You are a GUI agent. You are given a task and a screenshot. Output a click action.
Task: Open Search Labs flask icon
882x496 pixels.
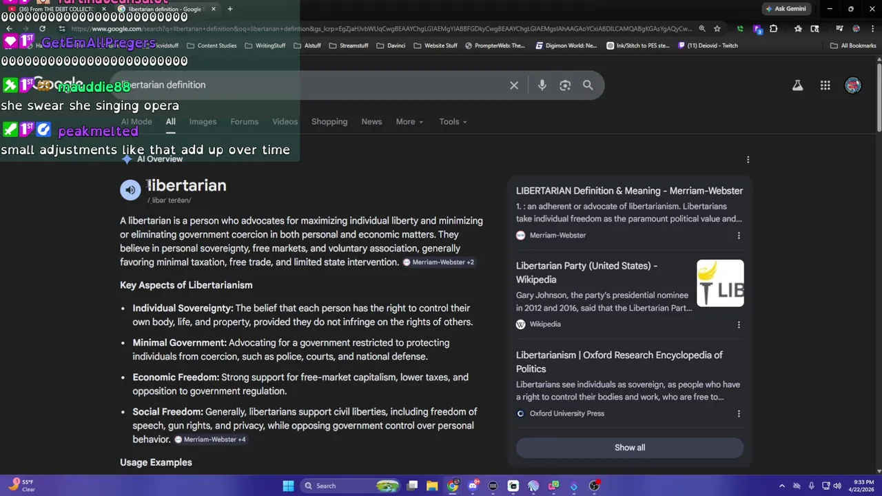[x=797, y=85]
